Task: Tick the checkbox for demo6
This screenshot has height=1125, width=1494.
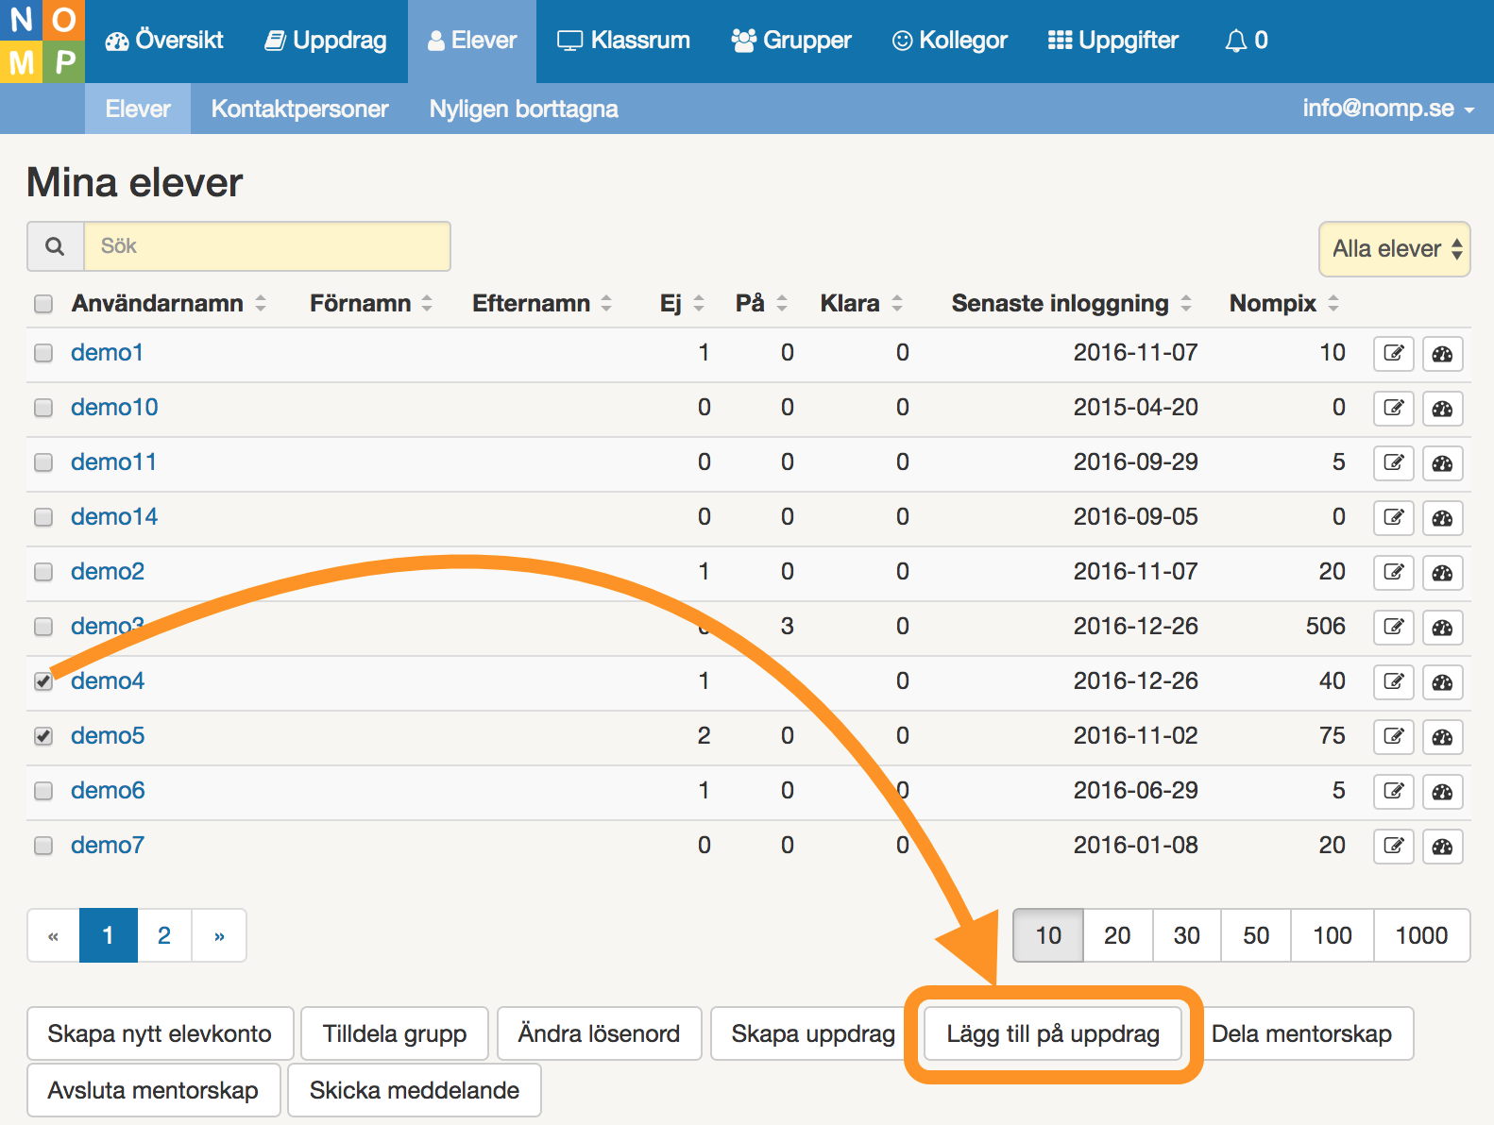Action: pyautogui.click(x=43, y=791)
